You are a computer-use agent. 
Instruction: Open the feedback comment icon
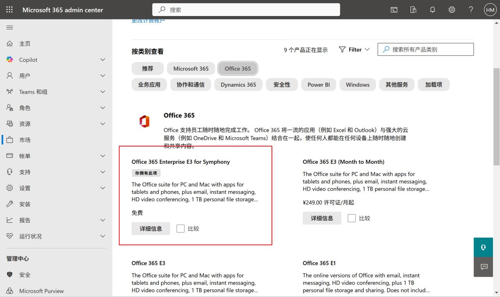click(483, 267)
